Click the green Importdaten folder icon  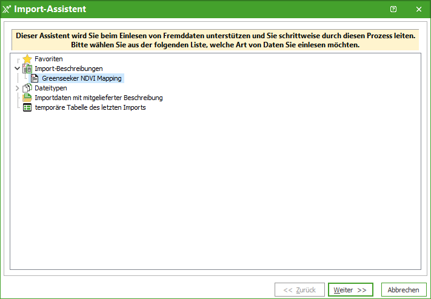27,98
